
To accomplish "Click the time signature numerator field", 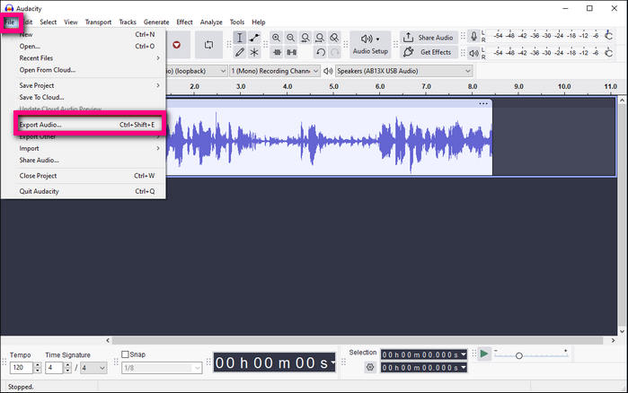I will 54,367.
